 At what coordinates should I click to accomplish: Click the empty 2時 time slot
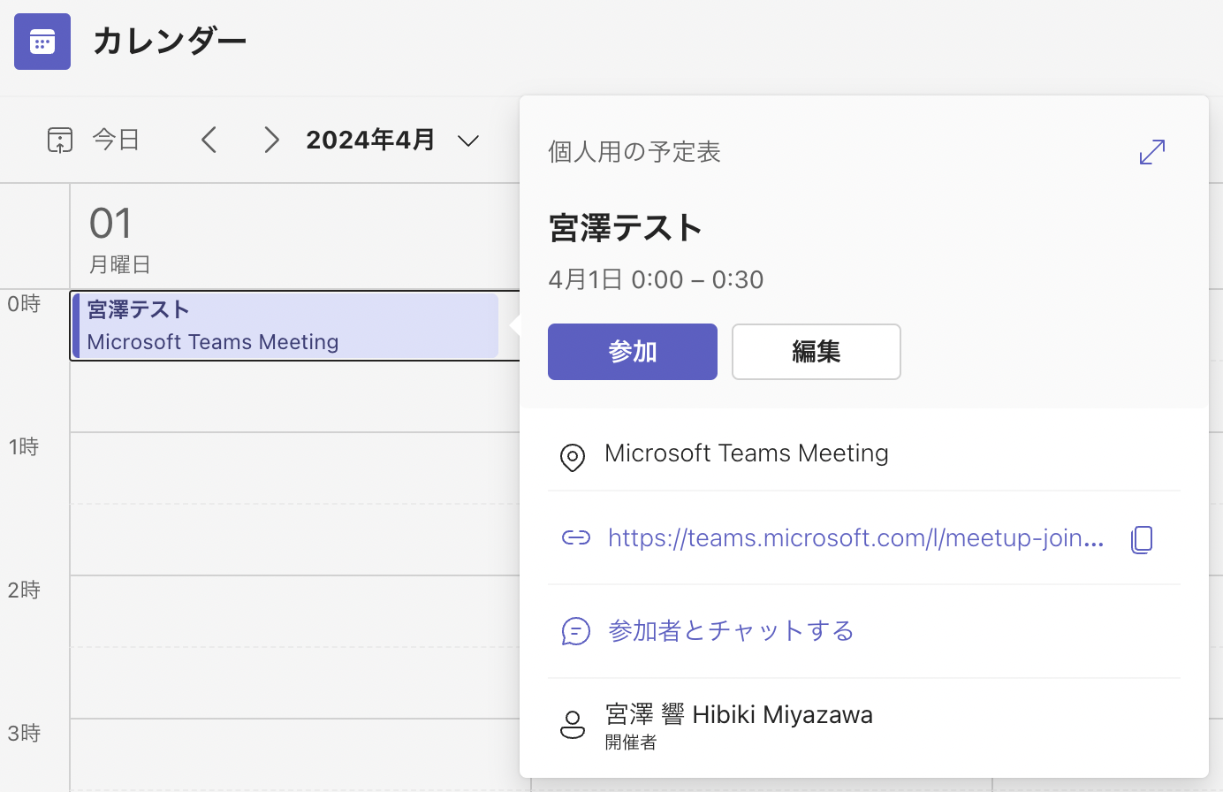(292, 612)
